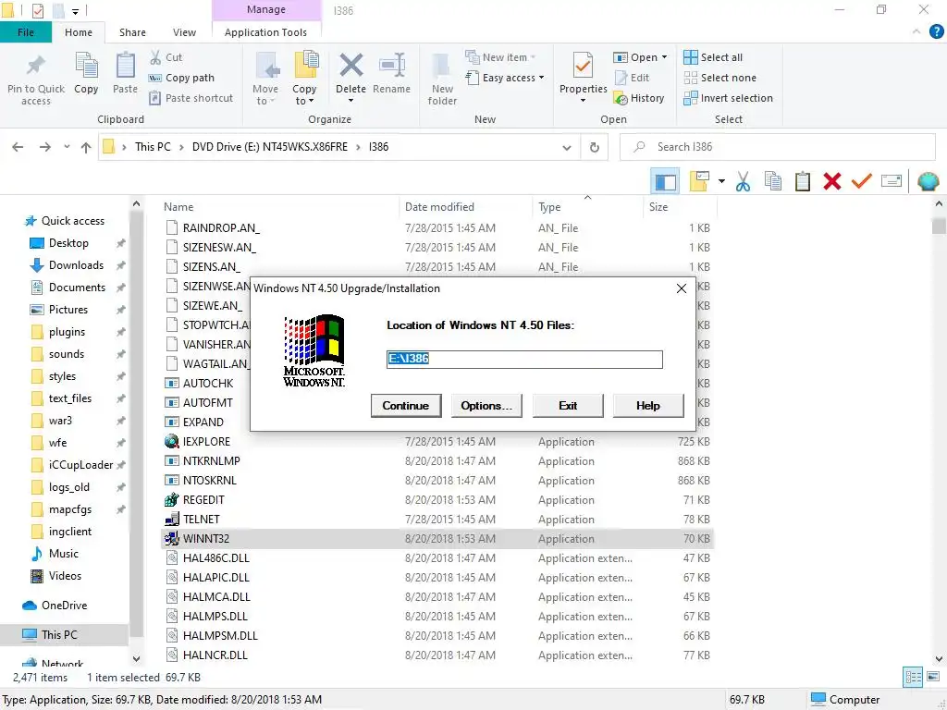
Task: Click the blue Help question mark icon
Action: pos(936,32)
